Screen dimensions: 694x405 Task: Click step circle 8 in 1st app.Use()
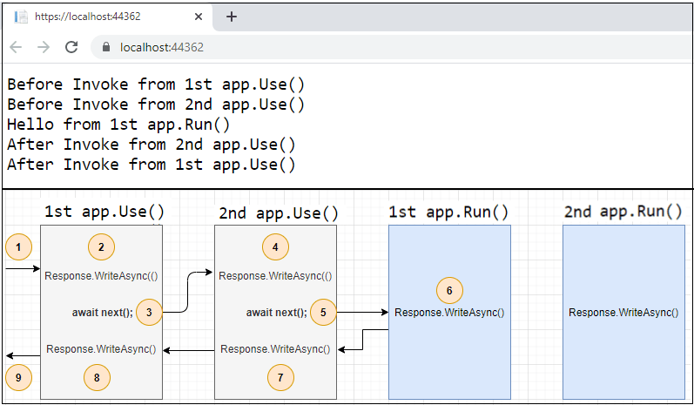coord(98,377)
